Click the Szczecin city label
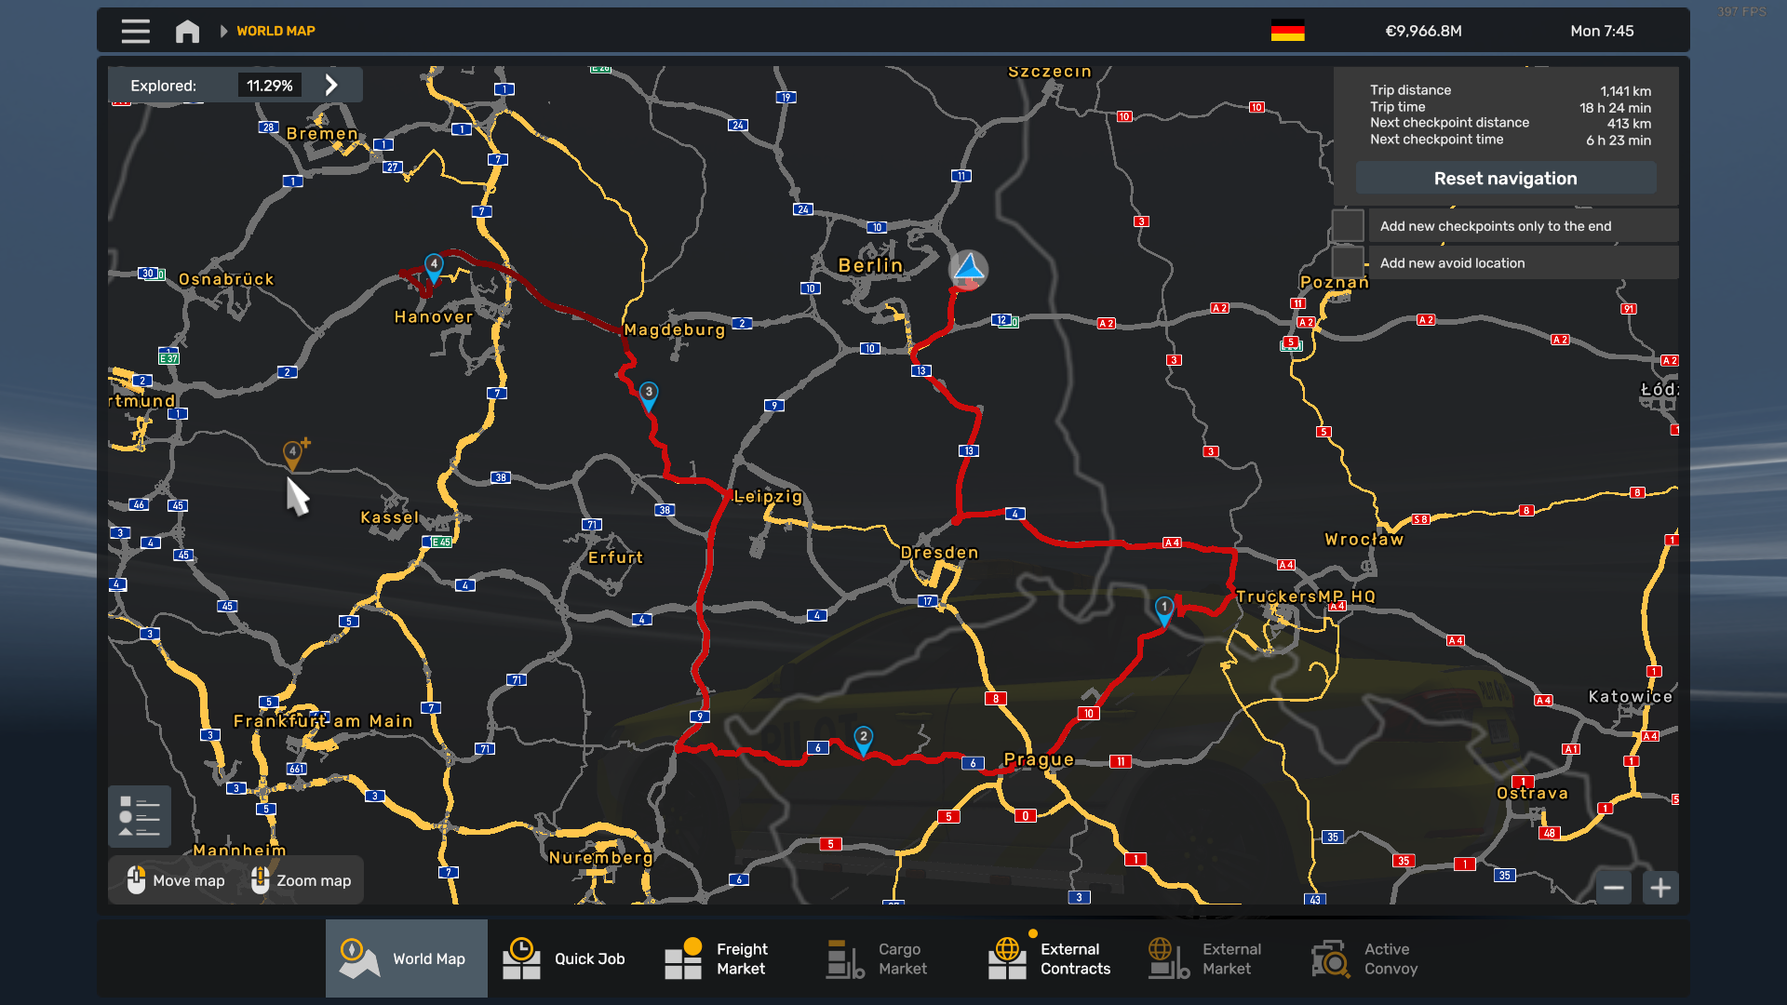 click(1050, 72)
